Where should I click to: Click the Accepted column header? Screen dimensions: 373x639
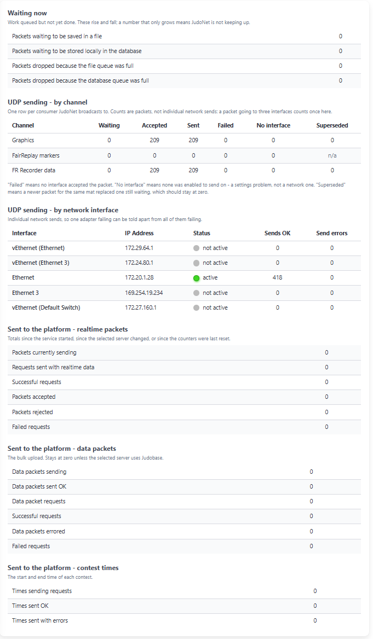tap(154, 125)
